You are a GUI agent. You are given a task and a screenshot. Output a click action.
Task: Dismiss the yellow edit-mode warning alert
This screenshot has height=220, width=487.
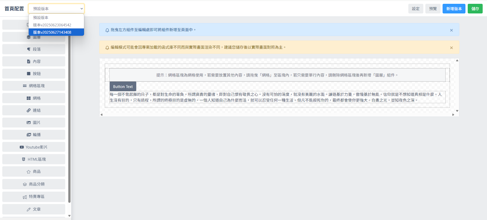[x=451, y=48]
